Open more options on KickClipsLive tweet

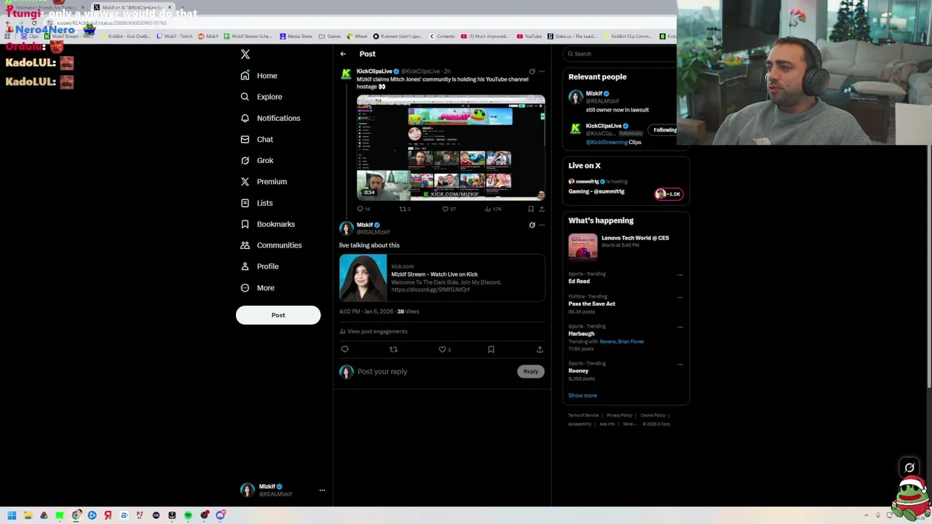(542, 71)
